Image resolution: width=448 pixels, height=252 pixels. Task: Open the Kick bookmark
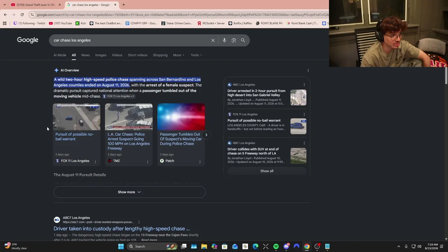[x=80, y=23]
